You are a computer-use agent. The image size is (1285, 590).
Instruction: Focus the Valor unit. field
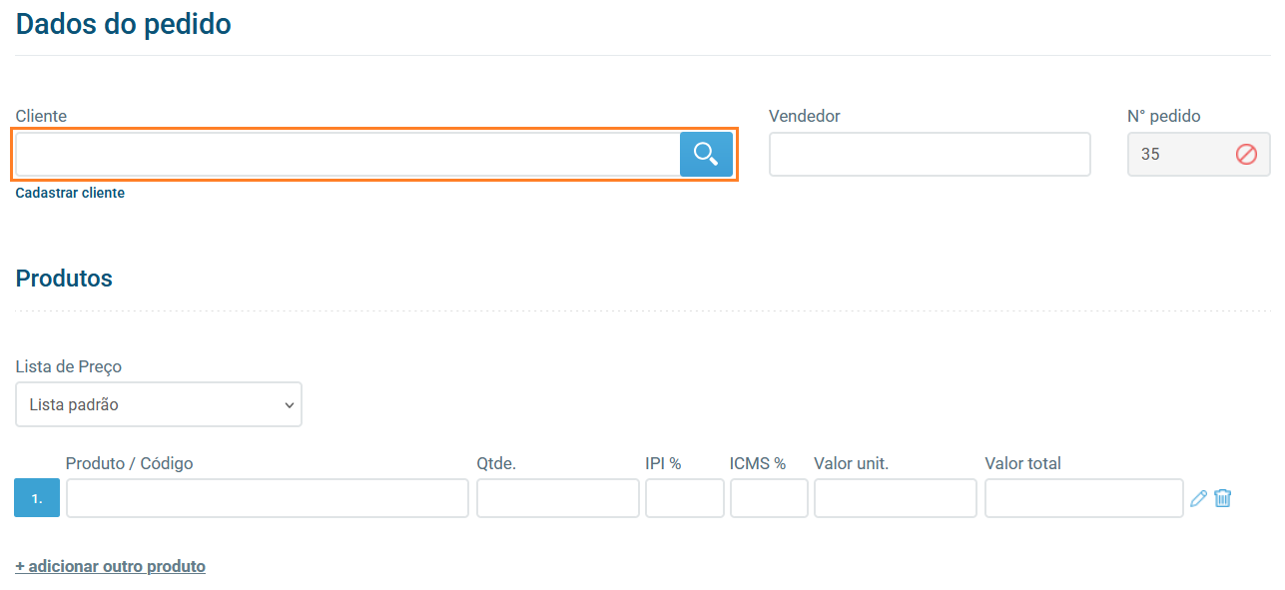pos(895,498)
